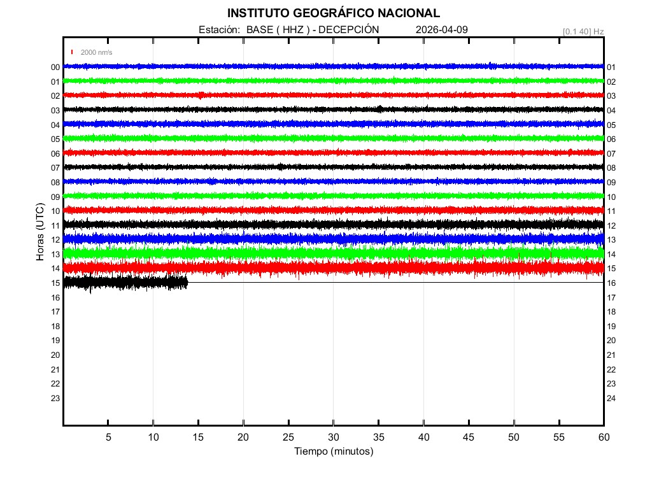
Task: Click the Tiempo (minutos) axis label
Action: pyautogui.click(x=333, y=451)
